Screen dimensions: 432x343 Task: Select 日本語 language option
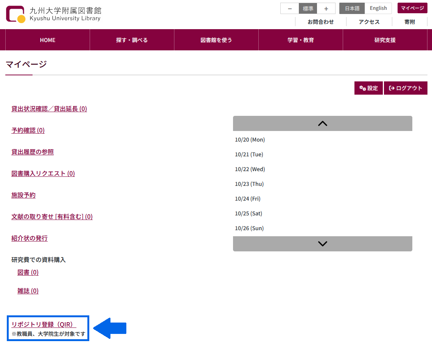[352, 8]
